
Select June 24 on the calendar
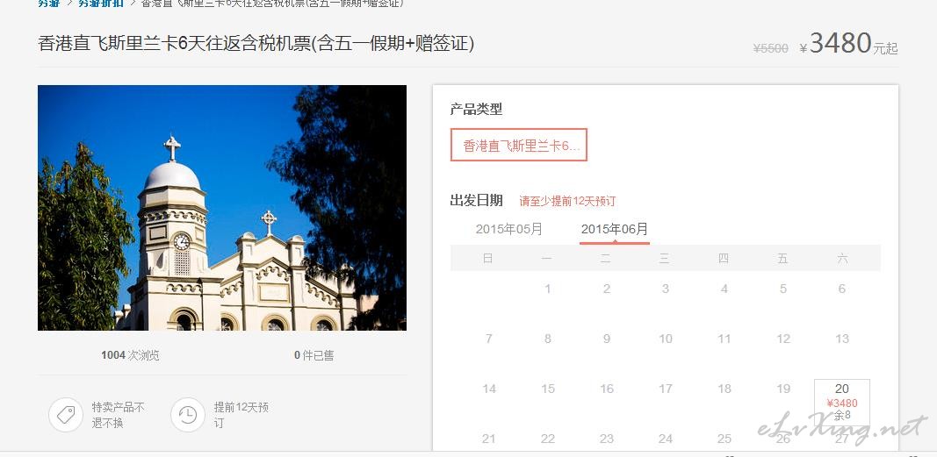click(x=665, y=439)
